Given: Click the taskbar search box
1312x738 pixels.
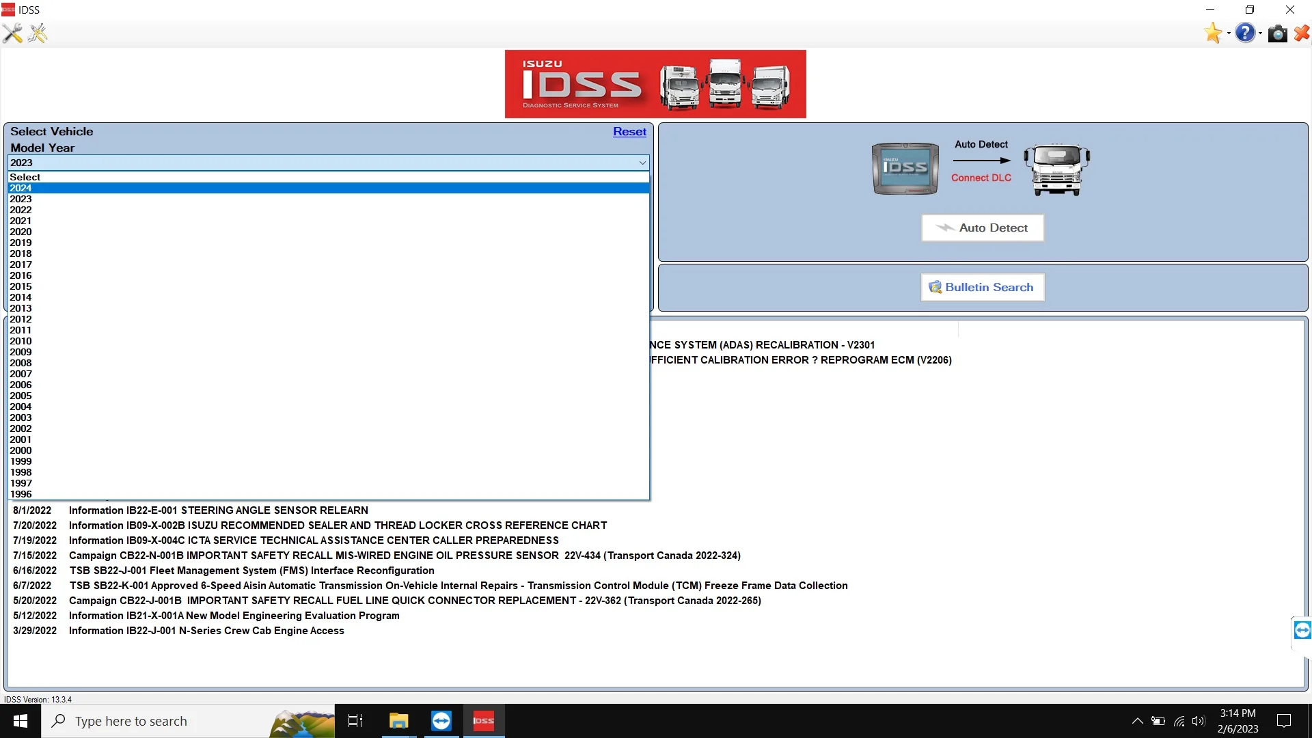Looking at the screenshot, I should pos(188,721).
